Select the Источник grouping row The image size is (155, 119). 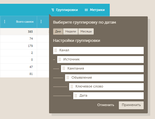click(100, 59)
